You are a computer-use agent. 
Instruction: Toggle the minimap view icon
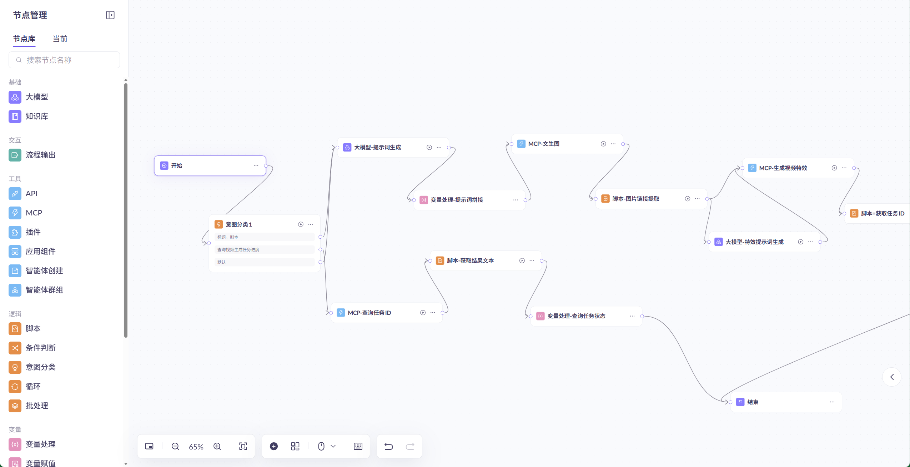[x=149, y=446]
